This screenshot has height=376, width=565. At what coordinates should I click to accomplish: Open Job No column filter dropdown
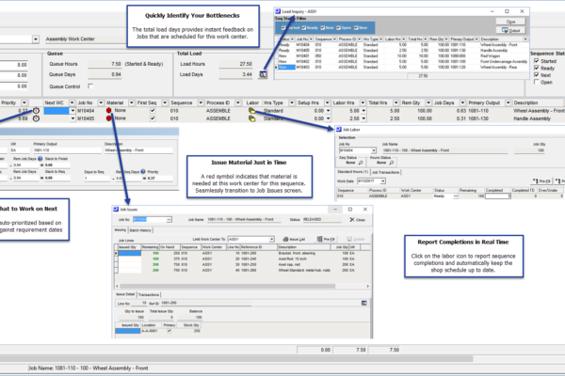click(101, 102)
